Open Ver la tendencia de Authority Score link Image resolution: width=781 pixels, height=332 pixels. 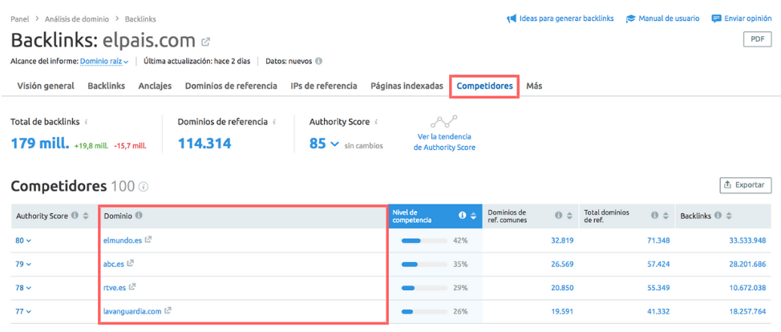tap(444, 142)
